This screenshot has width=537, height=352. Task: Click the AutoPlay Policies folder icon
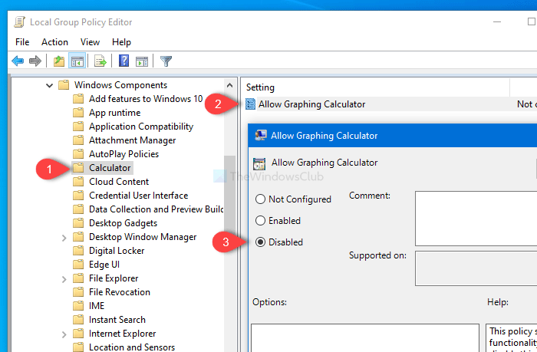click(78, 154)
